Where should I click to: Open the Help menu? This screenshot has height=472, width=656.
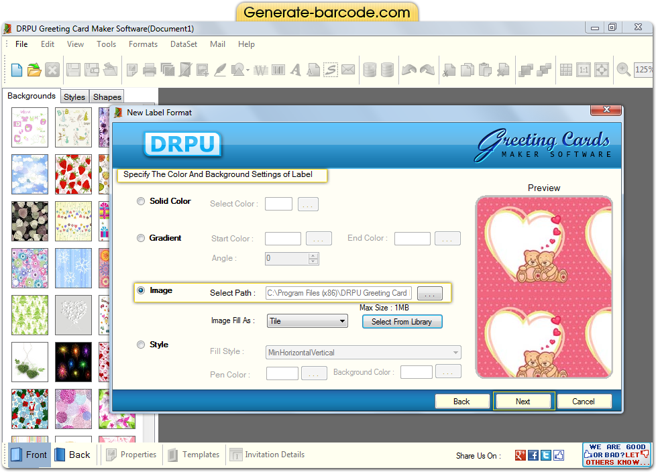click(x=246, y=44)
